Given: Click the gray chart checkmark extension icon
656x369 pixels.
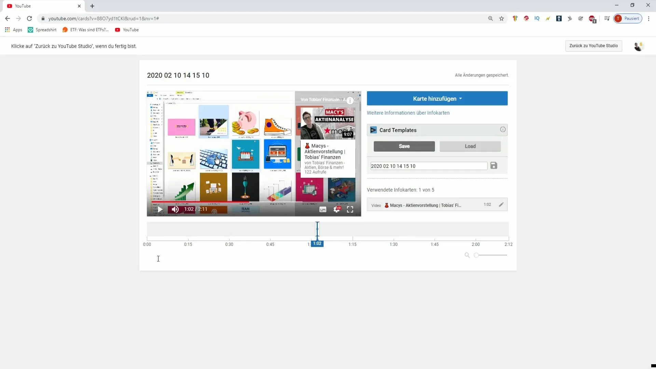Looking at the screenshot, I should 581,18.
